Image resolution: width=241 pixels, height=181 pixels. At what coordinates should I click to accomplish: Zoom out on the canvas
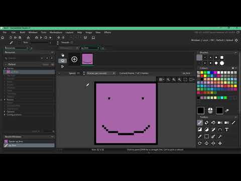[x=168, y=79]
